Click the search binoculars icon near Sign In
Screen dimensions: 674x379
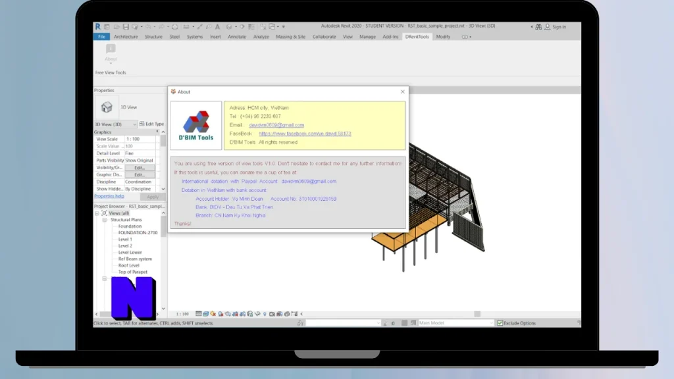coord(538,26)
